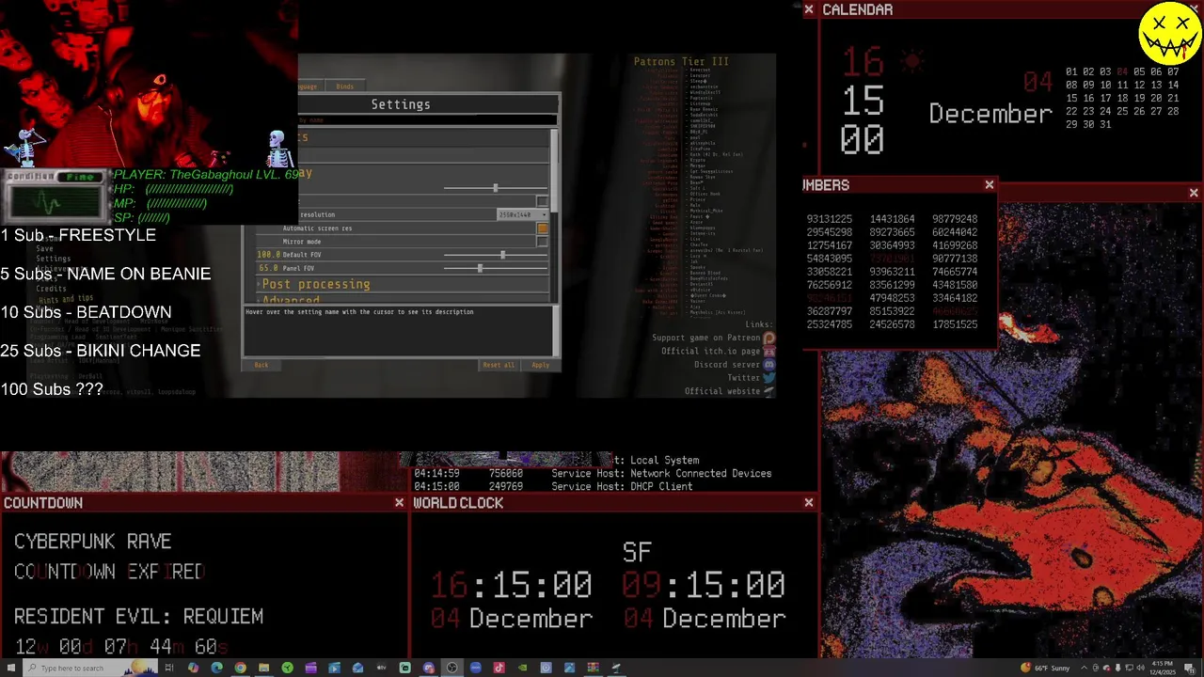Toggle Automatic screen res checkbox
This screenshot has width=1204, height=677.
[x=542, y=228]
